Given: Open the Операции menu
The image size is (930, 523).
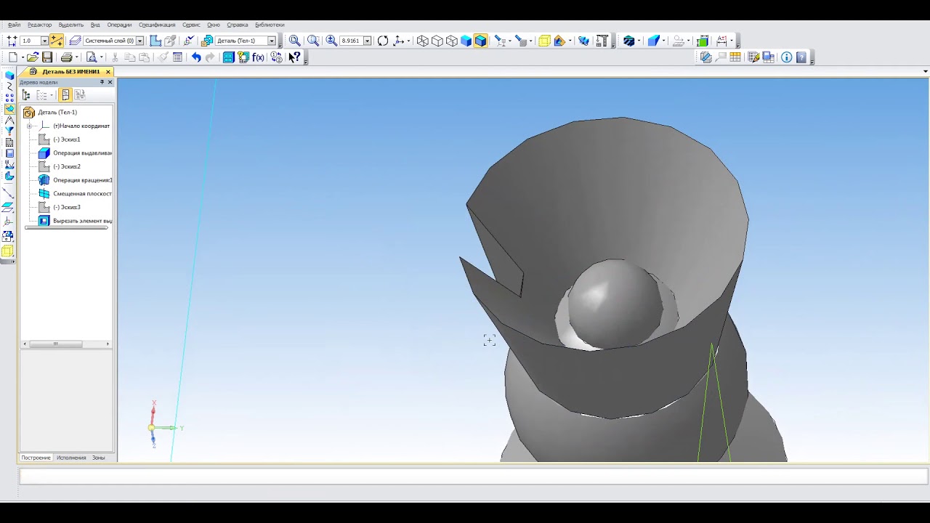Looking at the screenshot, I should click(x=119, y=25).
